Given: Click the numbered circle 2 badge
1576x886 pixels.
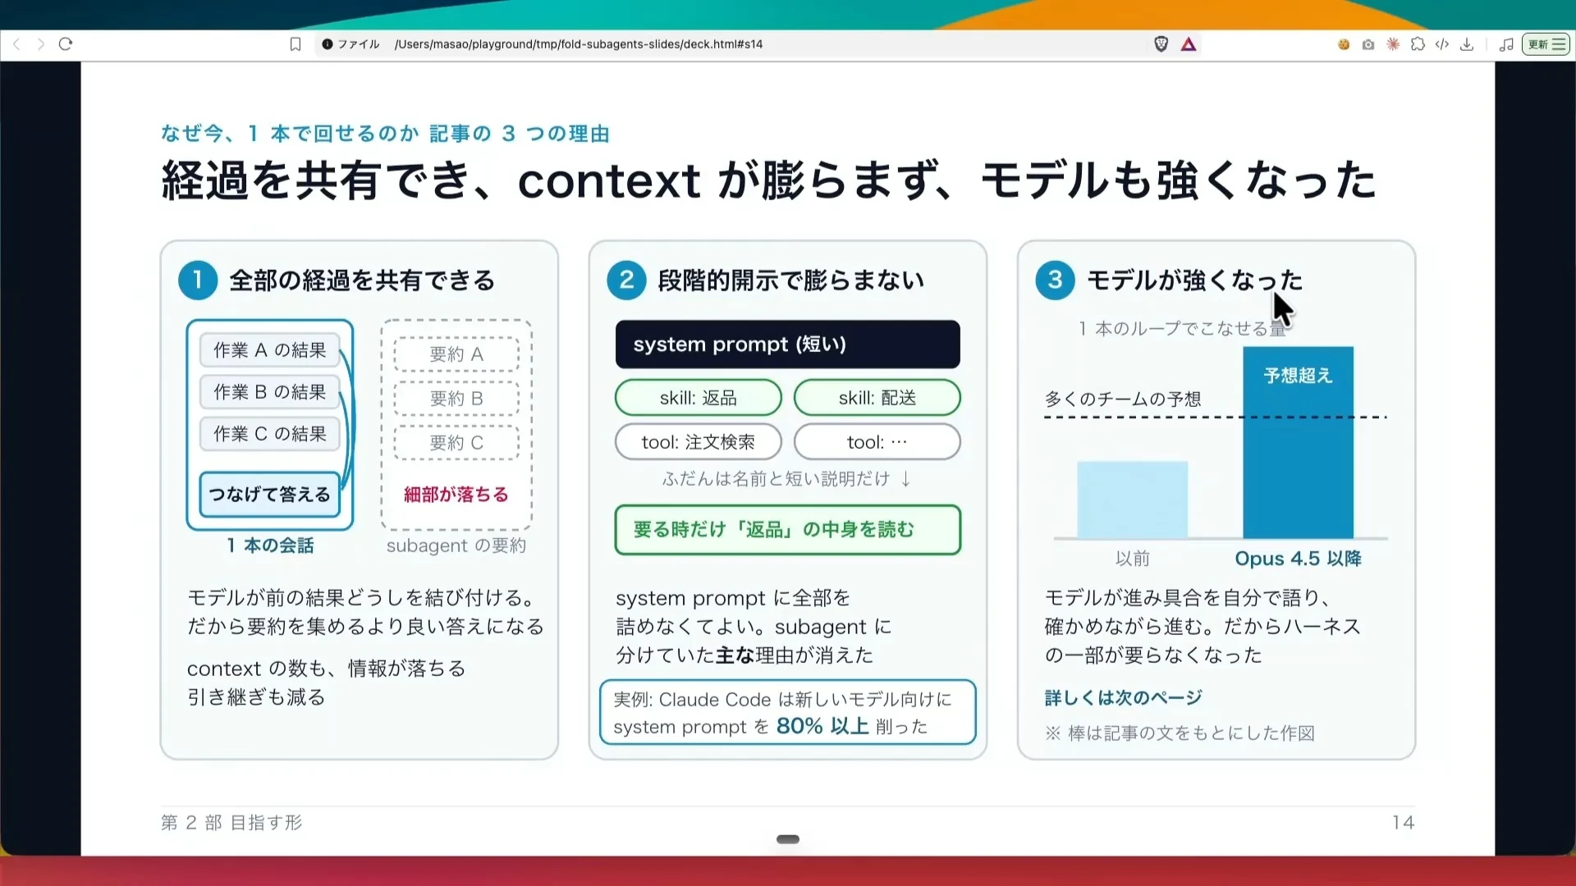Looking at the screenshot, I should (626, 281).
